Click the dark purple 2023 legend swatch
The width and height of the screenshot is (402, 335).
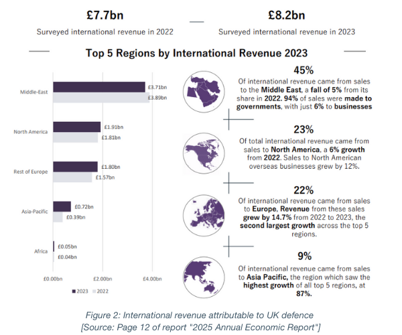(73, 291)
